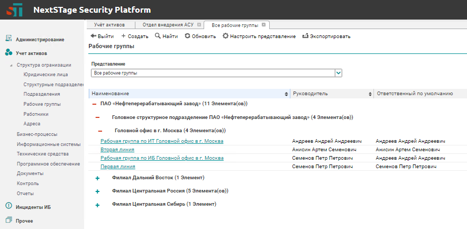This screenshot has height=229, width=467.
Task: Export data via Экспортировать icon
Action: 305,36
